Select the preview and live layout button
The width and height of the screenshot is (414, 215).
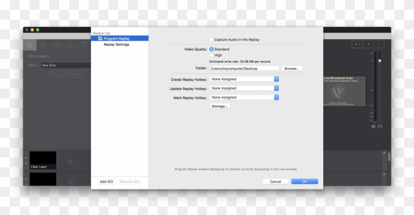358,44
